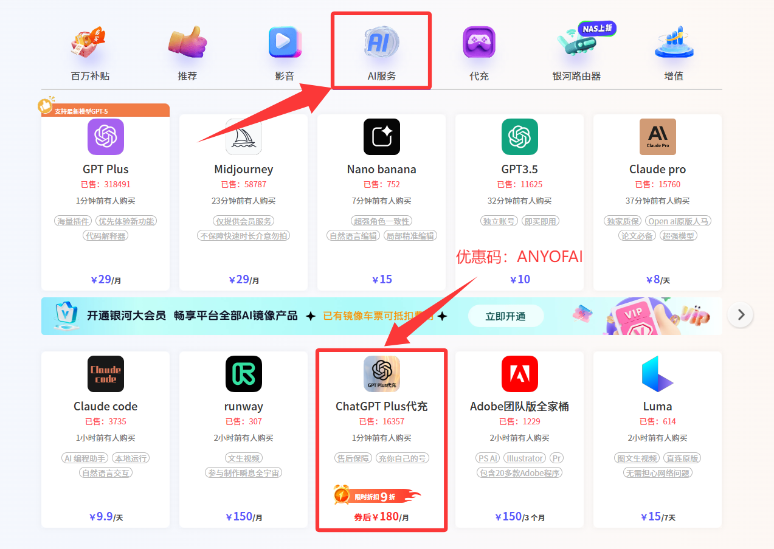Viewport: 774px width, 549px height.
Task: Select the 增值 chart icon category
Action: point(674,42)
